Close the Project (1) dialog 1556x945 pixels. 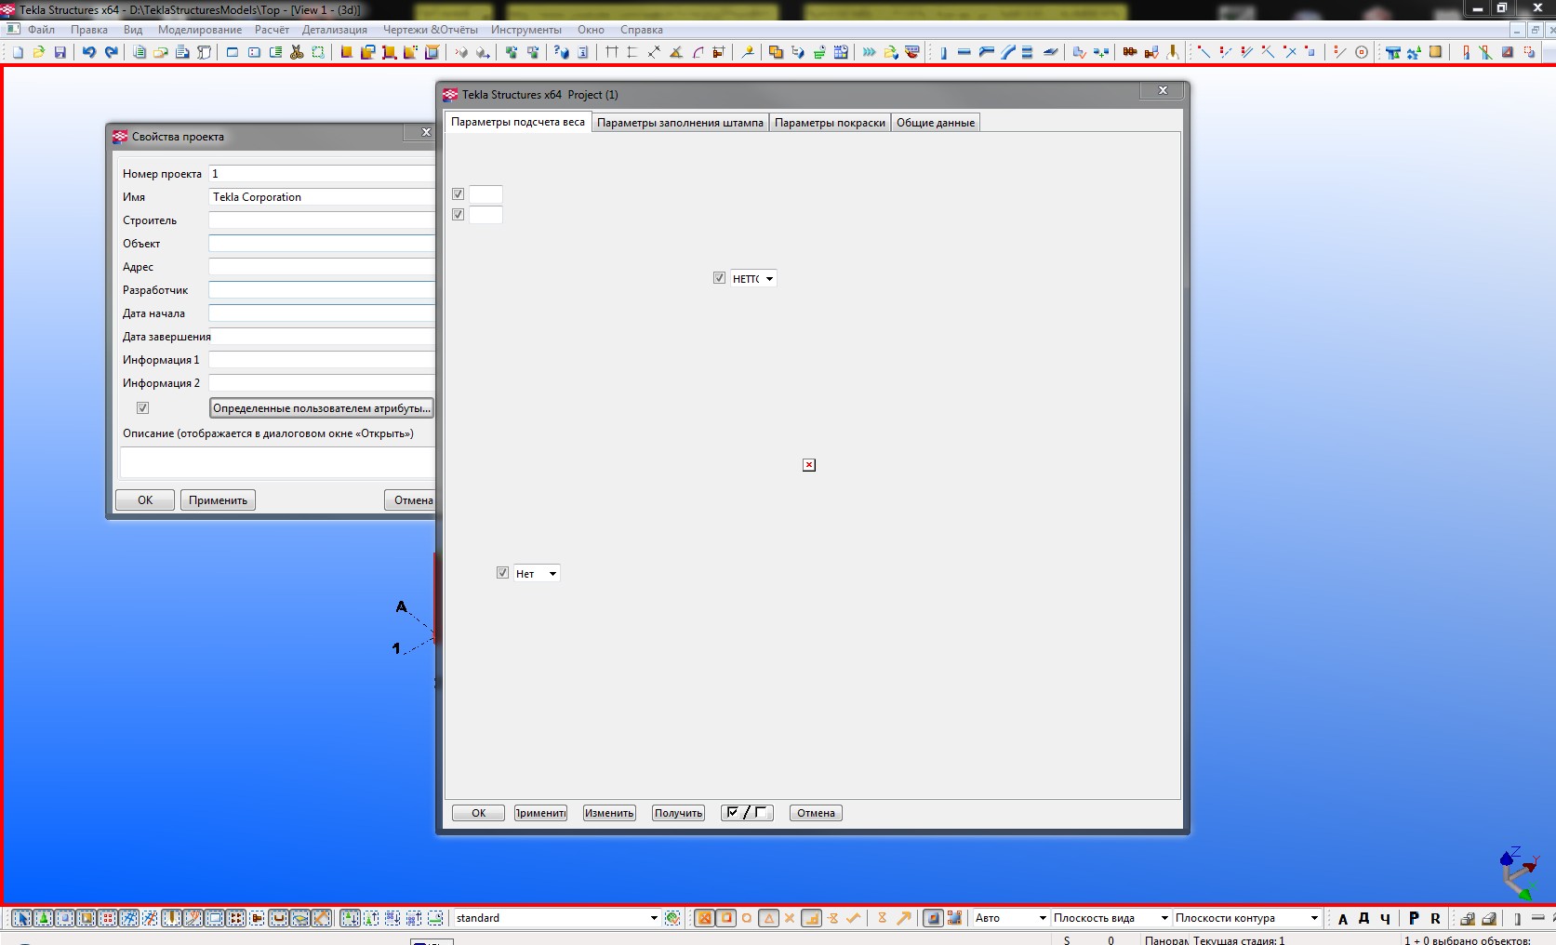click(1163, 90)
